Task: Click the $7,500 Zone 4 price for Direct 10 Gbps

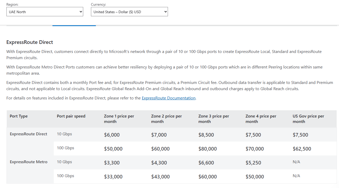Action: [x=253, y=135]
